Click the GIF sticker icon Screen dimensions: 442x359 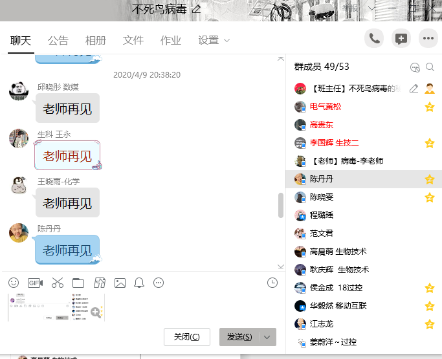[35, 283]
